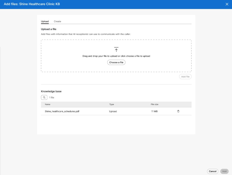This screenshot has height=175, width=232.
Task: Click the drag and drop instruction text
Action: coord(116,56)
